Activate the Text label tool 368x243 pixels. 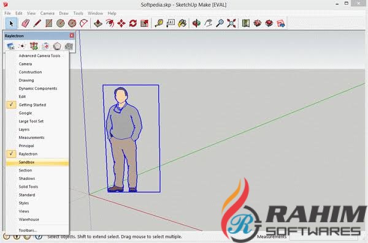[x=171, y=23]
